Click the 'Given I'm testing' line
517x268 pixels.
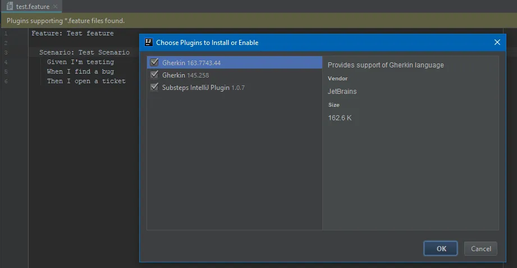coord(80,62)
